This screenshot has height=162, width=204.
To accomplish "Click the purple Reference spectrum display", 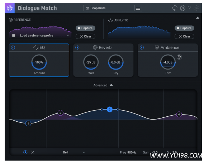I will 40,32.
